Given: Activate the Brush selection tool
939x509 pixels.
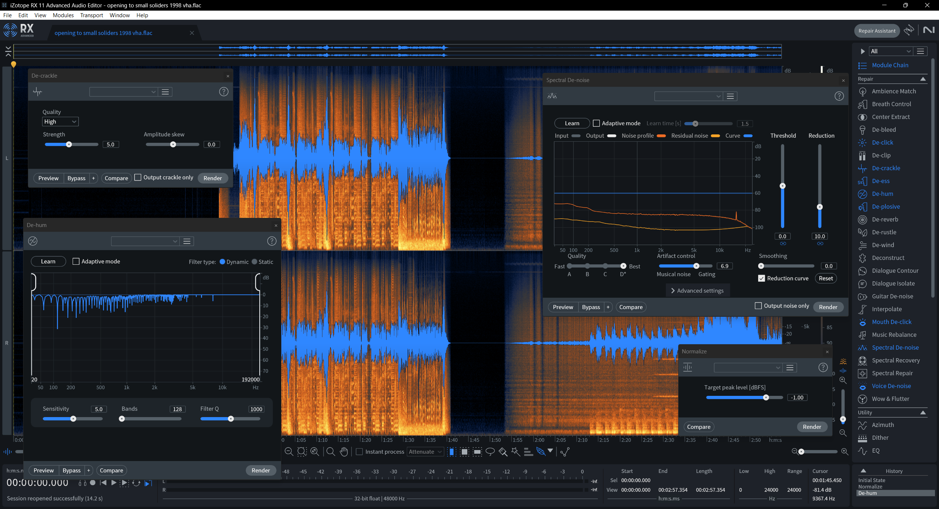Looking at the screenshot, I should [x=503, y=452].
